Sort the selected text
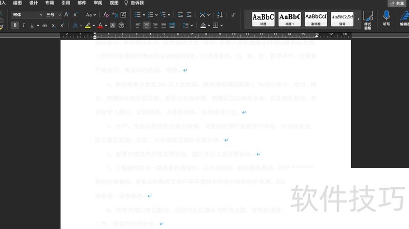Screen dimensions: 409x229 (220, 15)
